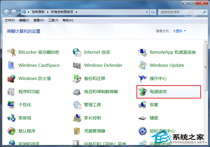
Task: Open the 管理工具 gear icon
Action: click(77, 105)
